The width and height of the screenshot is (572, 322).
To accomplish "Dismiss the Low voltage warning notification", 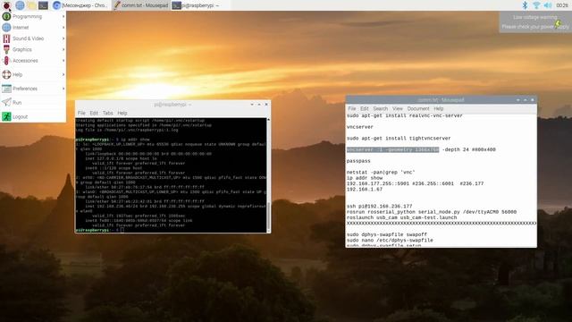I will [535, 21].
